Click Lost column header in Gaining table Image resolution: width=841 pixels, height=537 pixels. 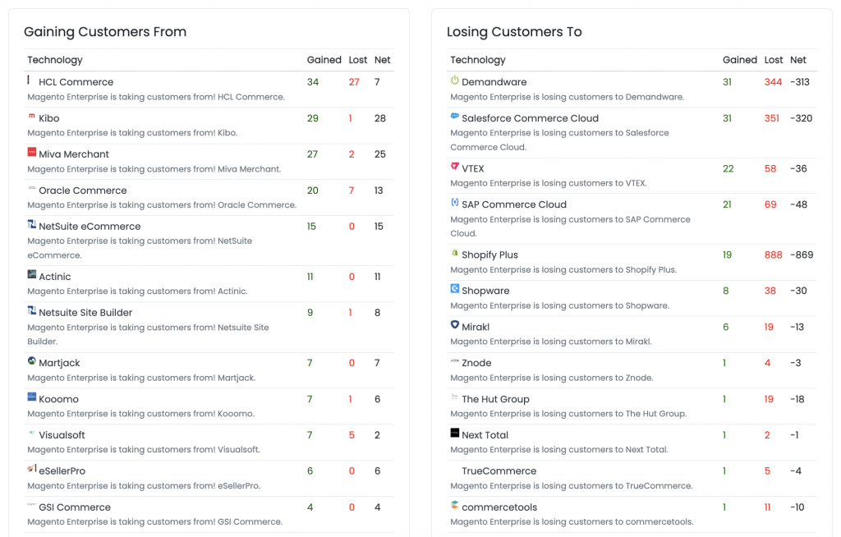coord(358,60)
